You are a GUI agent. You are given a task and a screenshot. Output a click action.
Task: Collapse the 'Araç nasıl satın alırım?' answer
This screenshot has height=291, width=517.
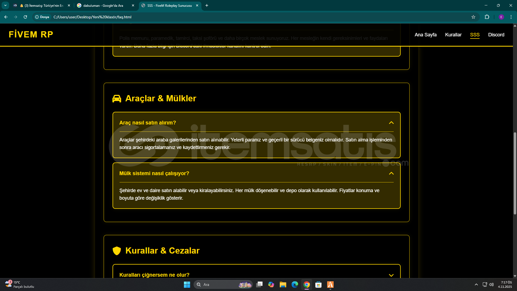(x=391, y=123)
